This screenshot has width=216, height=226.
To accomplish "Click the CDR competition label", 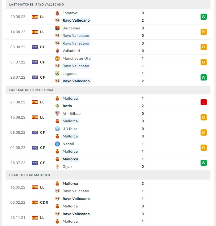I will [x=44, y=202].
